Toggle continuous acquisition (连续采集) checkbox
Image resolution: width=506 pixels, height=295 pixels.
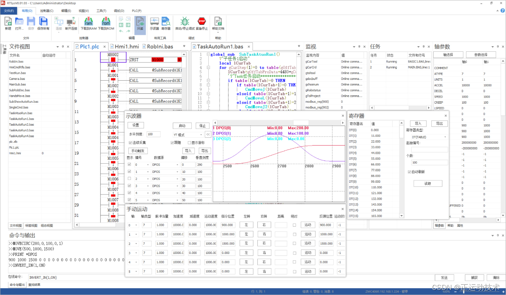pos(130,143)
